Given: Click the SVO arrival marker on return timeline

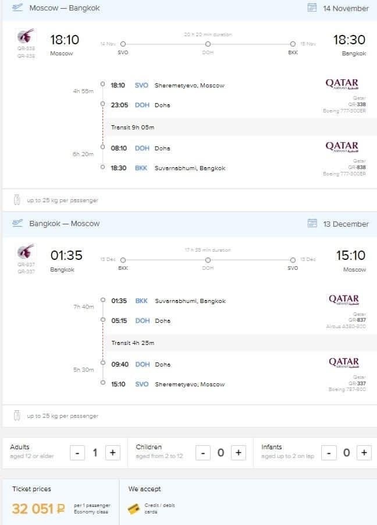Looking at the screenshot, I should pos(293,260).
